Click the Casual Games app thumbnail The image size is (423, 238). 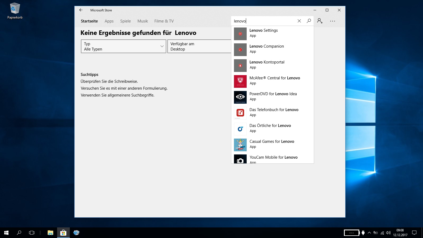tap(240, 145)
